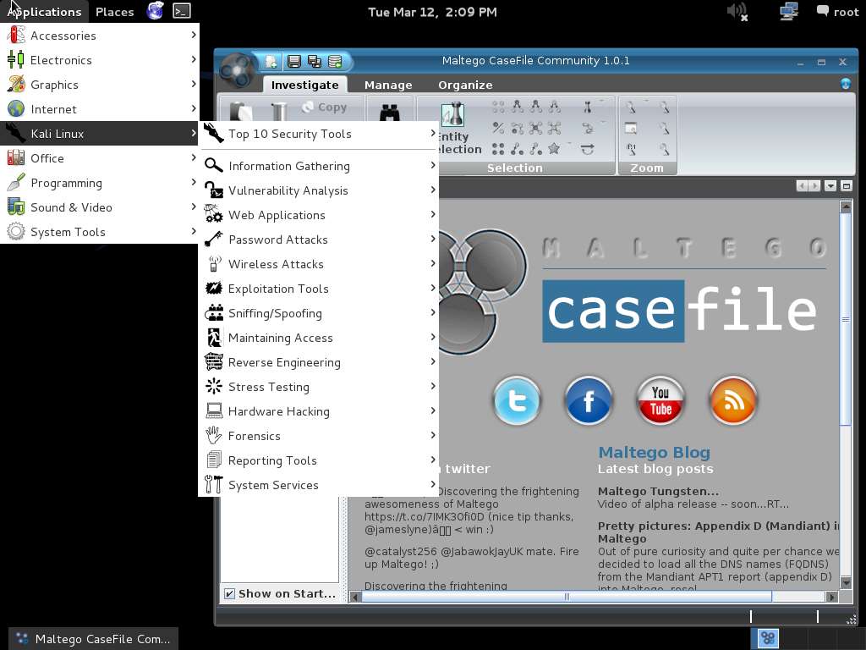The height and width of the screenshot is (650, 866).
Task: Select the Invert Selection star icon
Action: [554, 149]
